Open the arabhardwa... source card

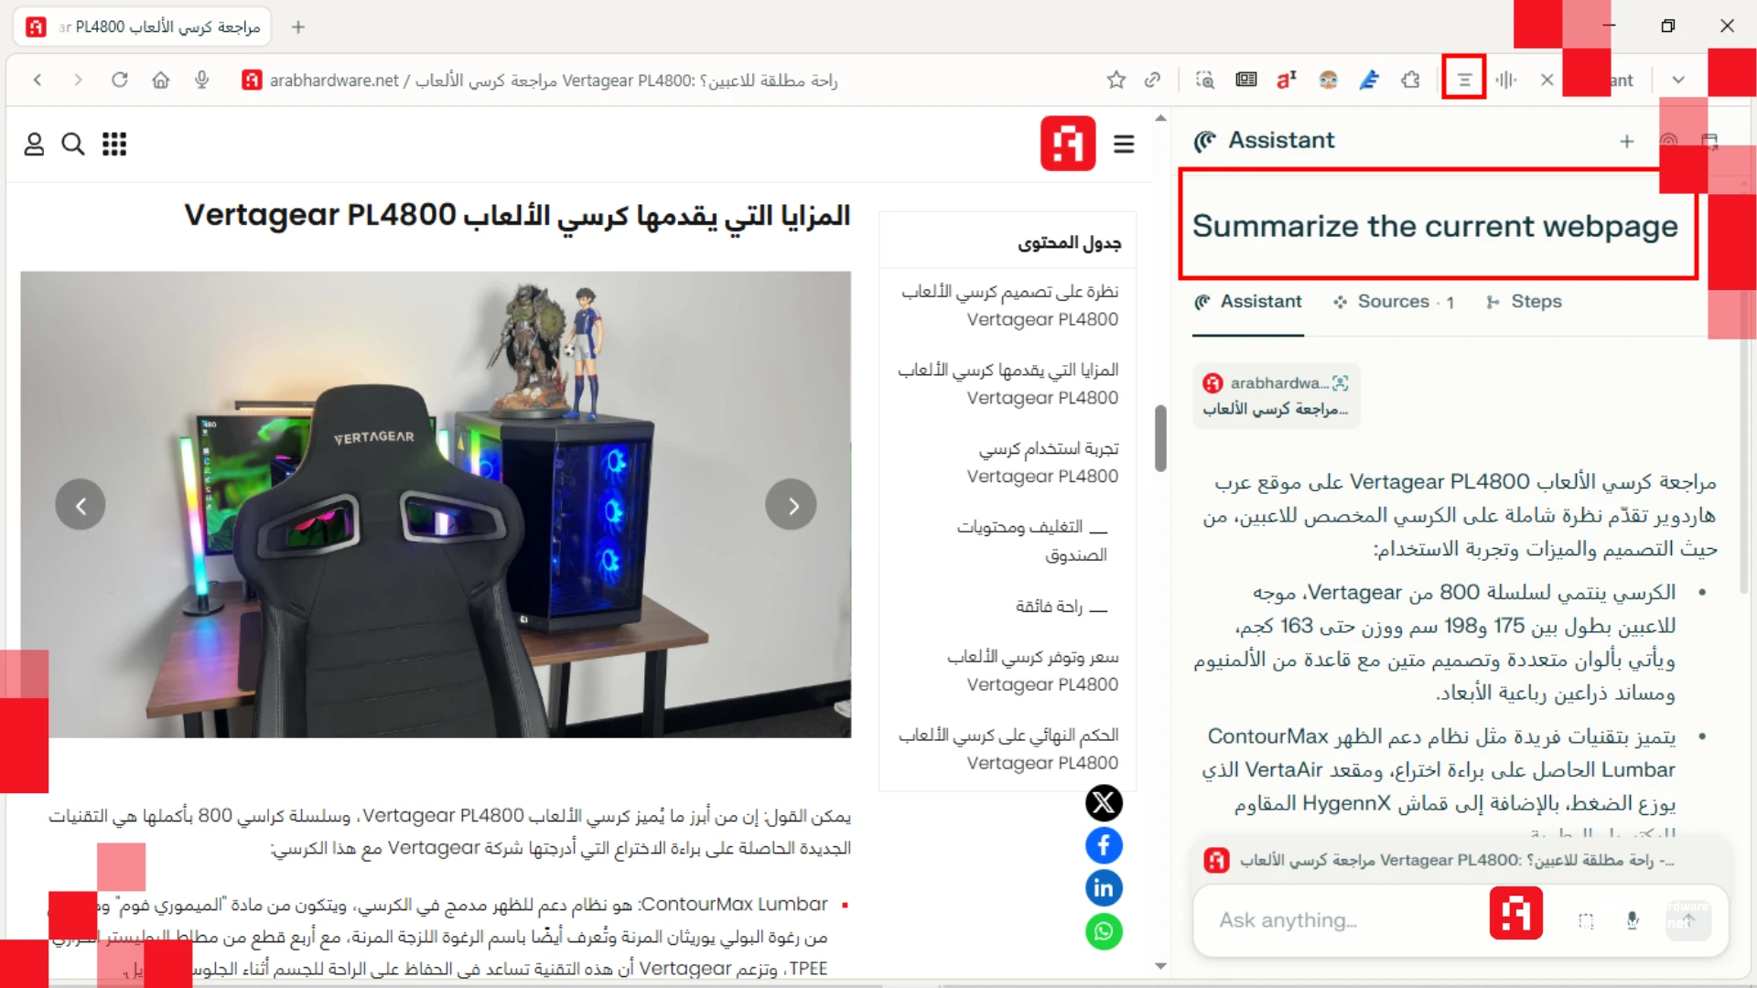tap(1277, 396)
